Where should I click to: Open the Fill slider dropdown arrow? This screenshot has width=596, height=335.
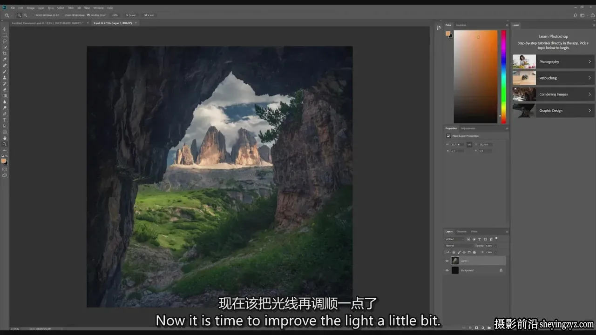495,252
